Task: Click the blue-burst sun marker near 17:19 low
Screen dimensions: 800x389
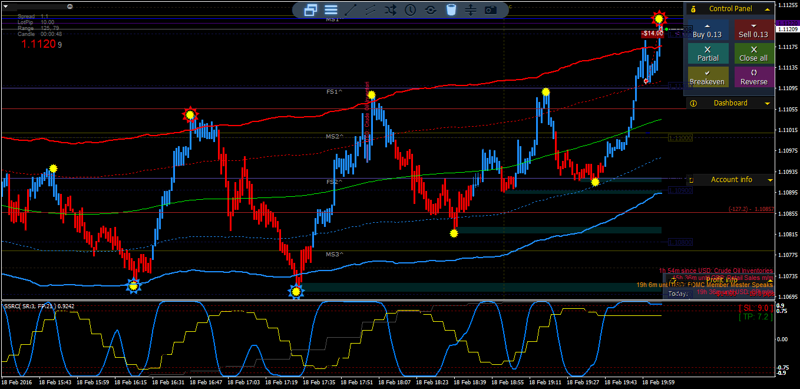Action: pos(296,291)
